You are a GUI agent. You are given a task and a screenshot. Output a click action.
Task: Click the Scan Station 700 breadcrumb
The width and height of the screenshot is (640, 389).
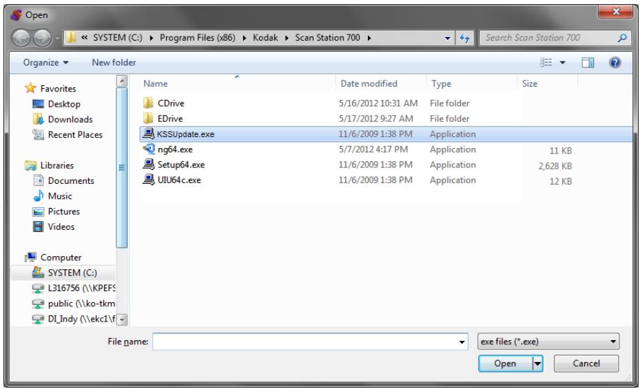pos(327,37)
